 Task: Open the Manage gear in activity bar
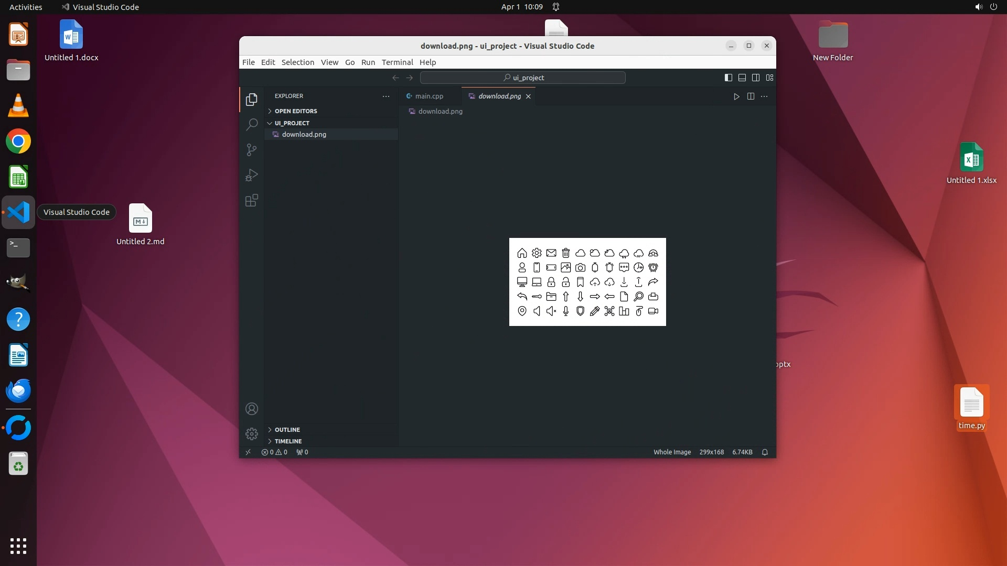pos(252,434)
